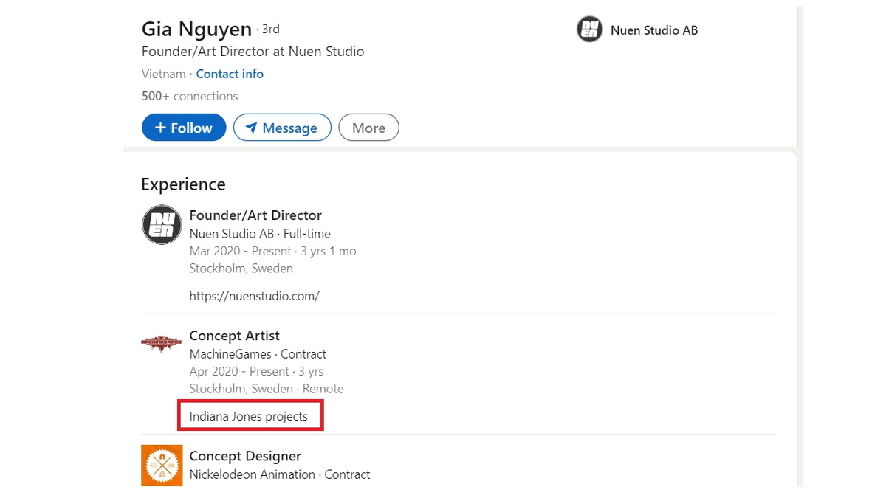The width and height of the screenshot is (886, 498).
Task: Send a message with the Message button
Action: click(x=282, y=128)
